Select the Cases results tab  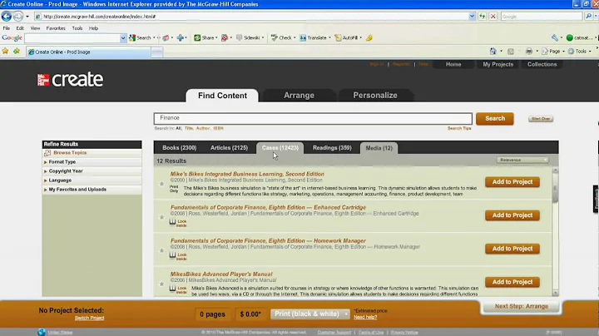280,148
